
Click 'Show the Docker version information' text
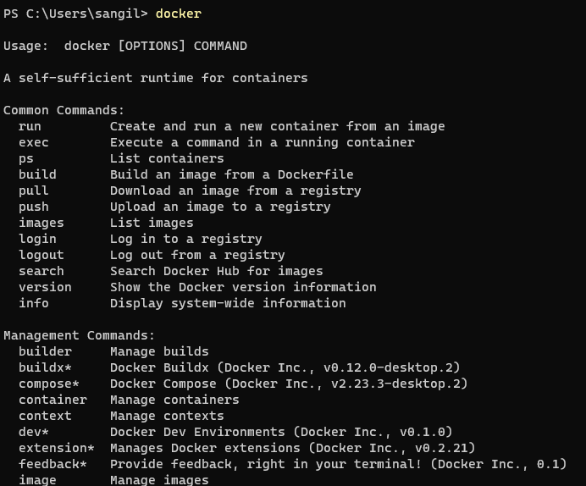(243, 287)
